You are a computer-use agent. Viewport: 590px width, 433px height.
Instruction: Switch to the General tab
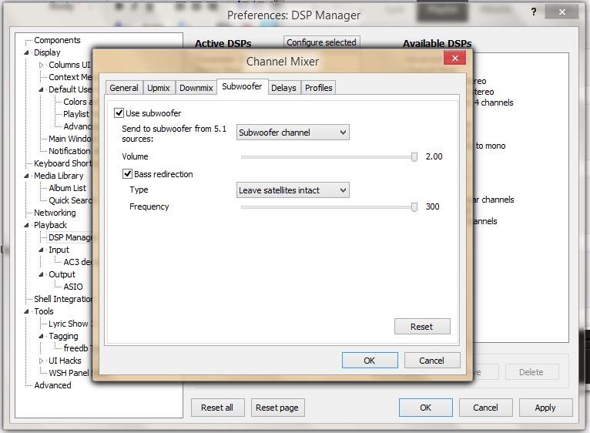coord(123,88)
